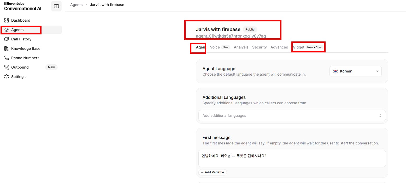Go to the Advanced tab

pyautogui.click(x=279, y=47)
